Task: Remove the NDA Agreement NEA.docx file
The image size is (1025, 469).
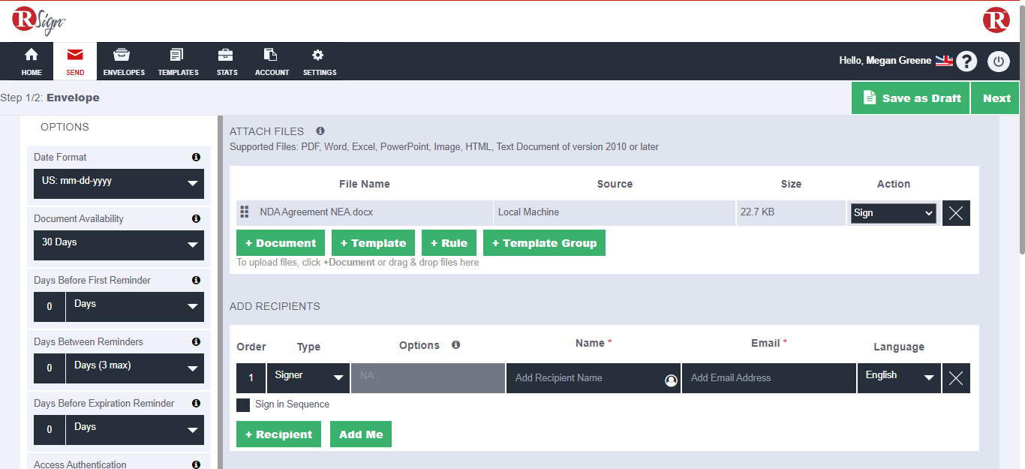Action: tap(956, 213)
